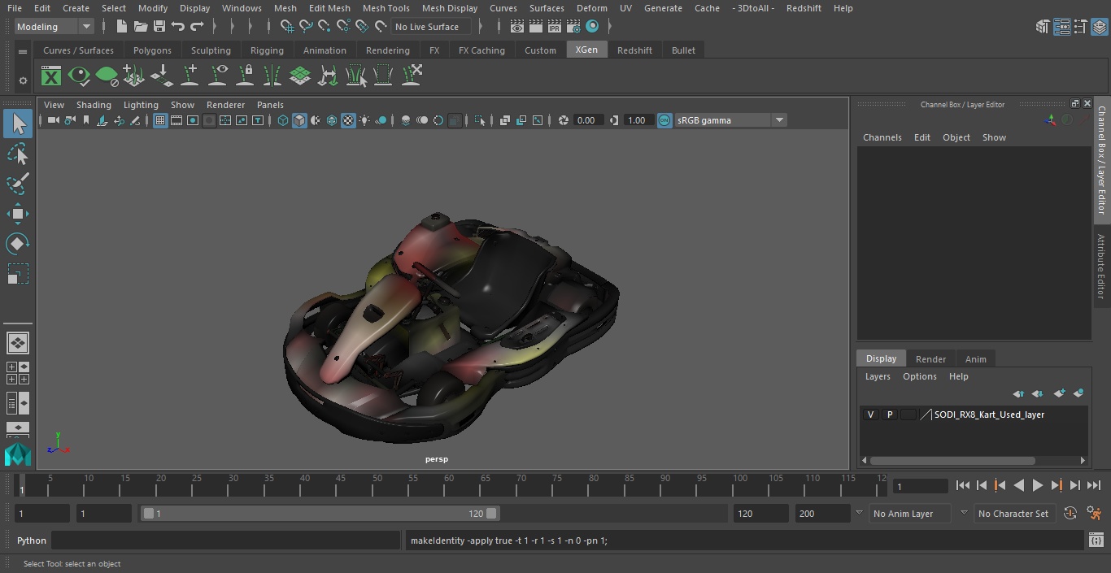
Task: Go to start of playback range
Action: pyautogui.click(x=962, y=485)
